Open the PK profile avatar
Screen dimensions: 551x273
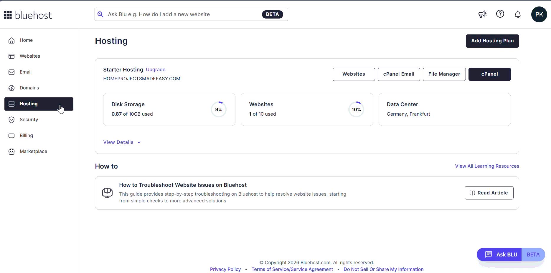tap(539, 14)
